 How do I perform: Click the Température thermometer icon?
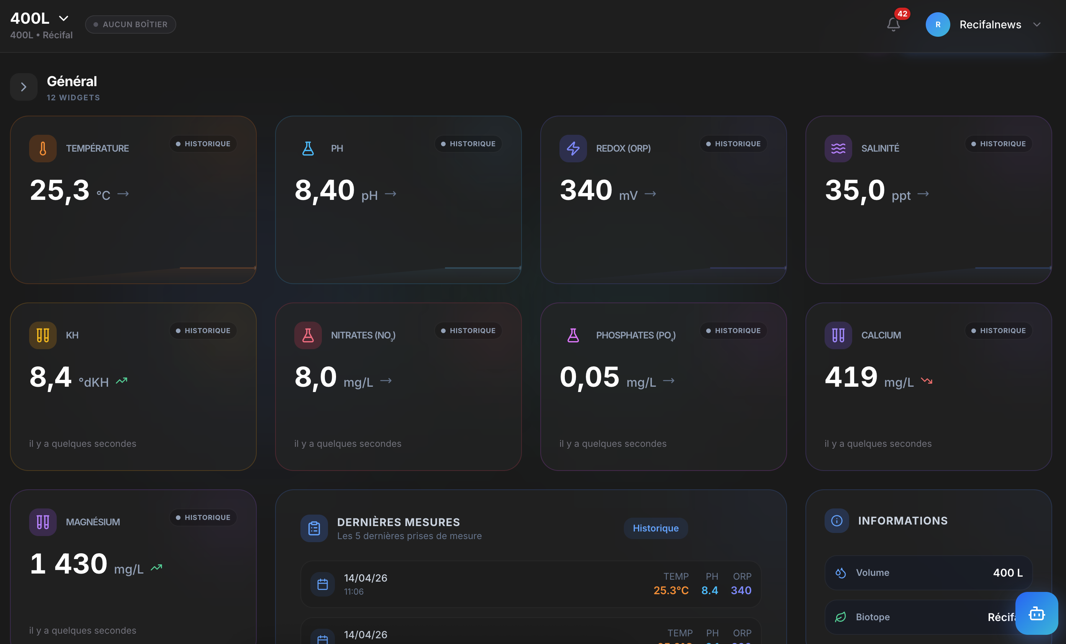[x=43, y=148]
